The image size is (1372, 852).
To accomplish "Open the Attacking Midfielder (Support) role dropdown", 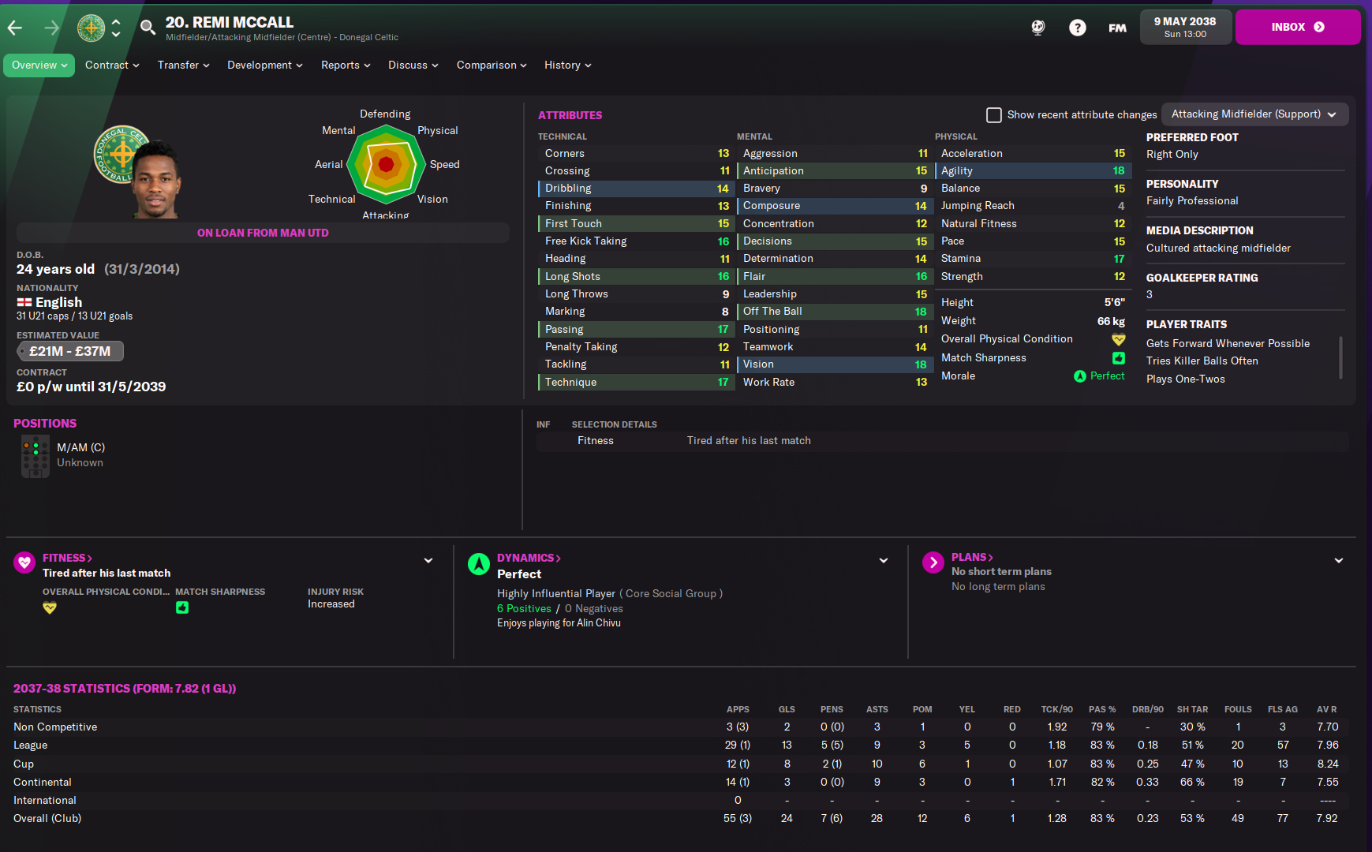I will 1254,114.
